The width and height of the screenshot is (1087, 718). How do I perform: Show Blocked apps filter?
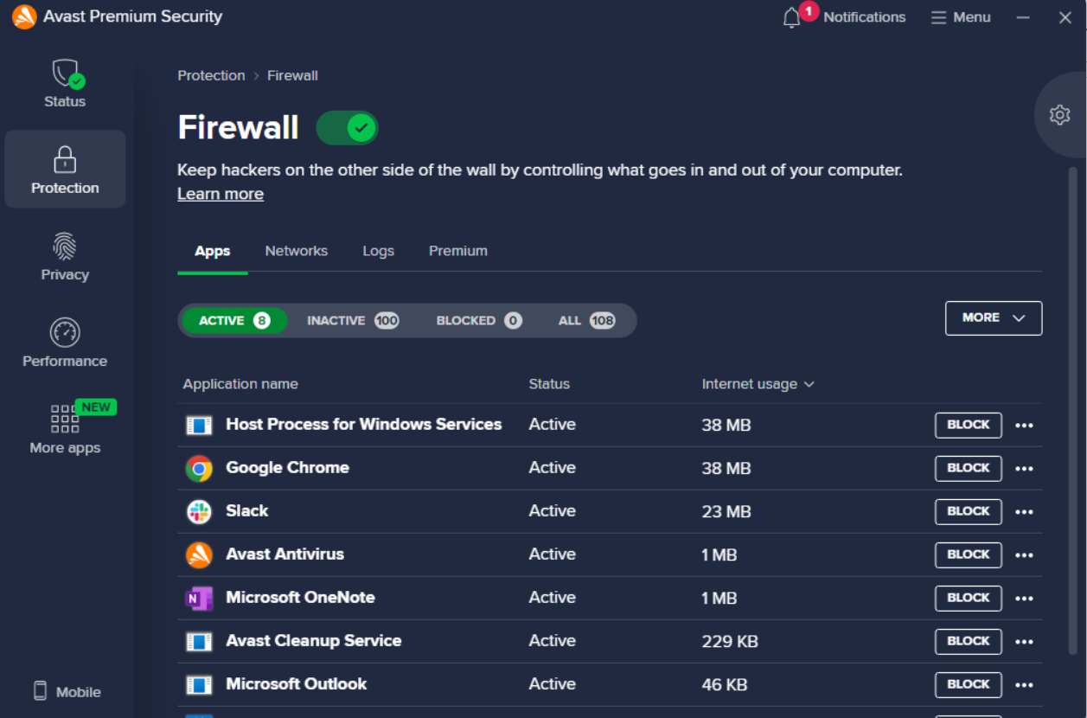[478, 321]
